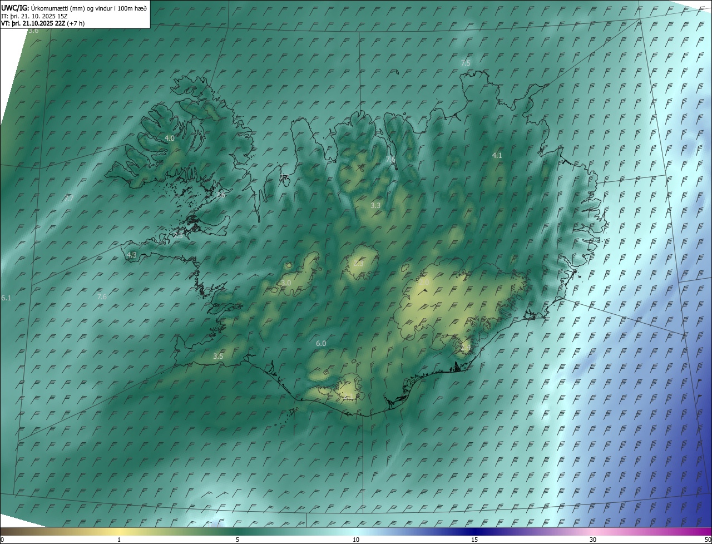Select the 1 tick label on the color scale
This screenshot has width=712, height=544.
click(x=120, y=540)
